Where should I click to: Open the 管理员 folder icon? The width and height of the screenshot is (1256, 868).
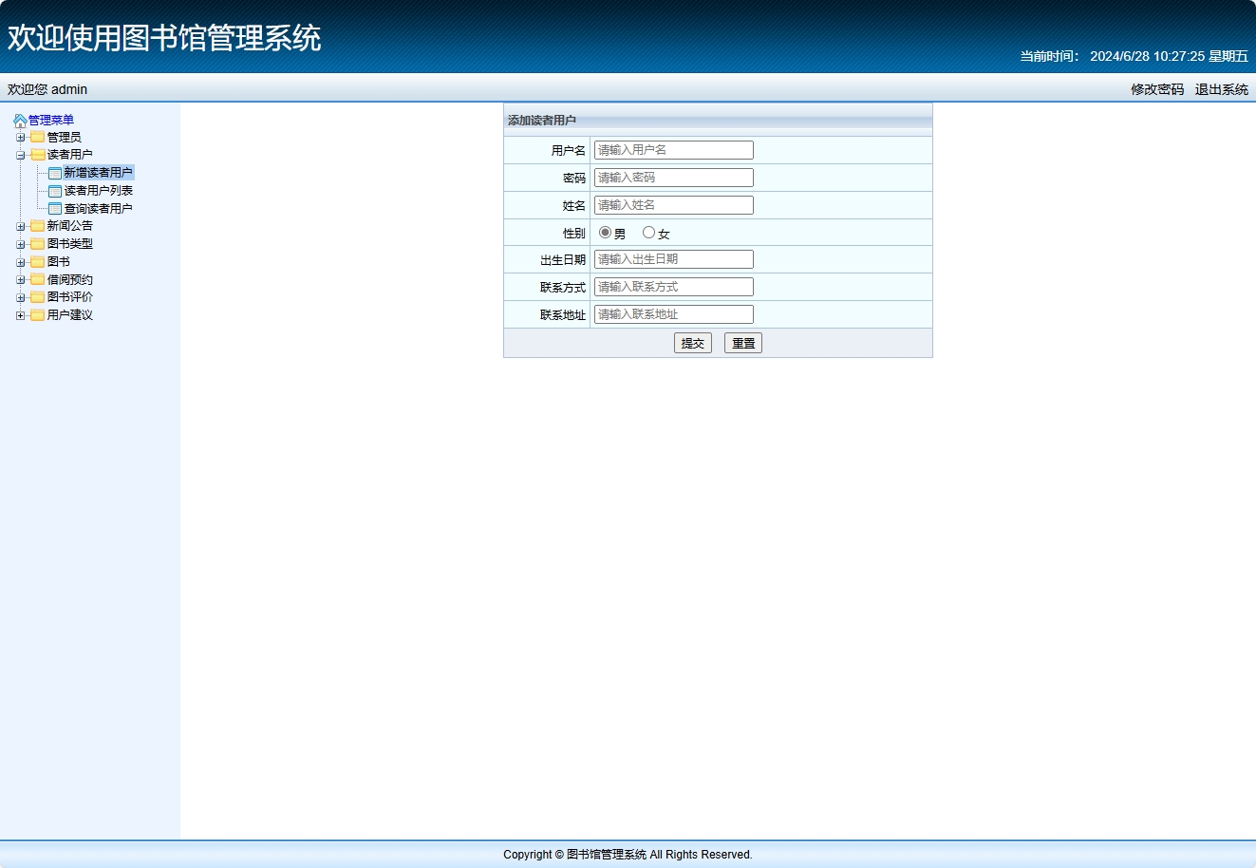tap(36, 137)
